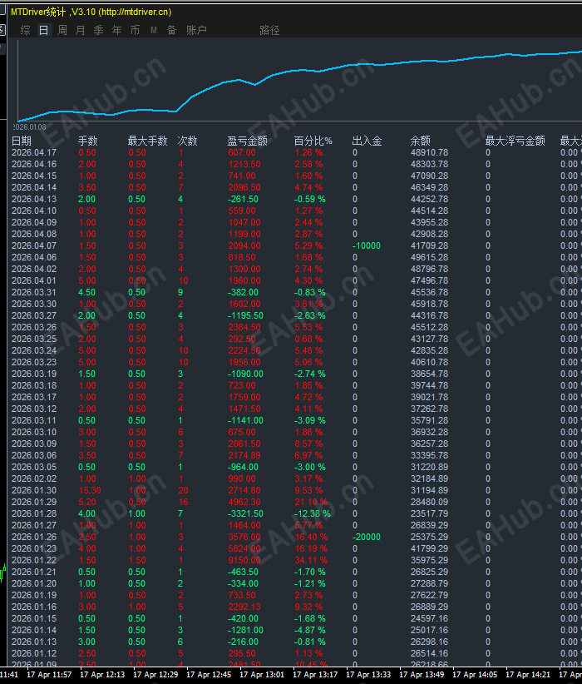The height and width of the screenshot is (684, 582).
Task: Click balance value 41709.28
Action: (429, 245)
